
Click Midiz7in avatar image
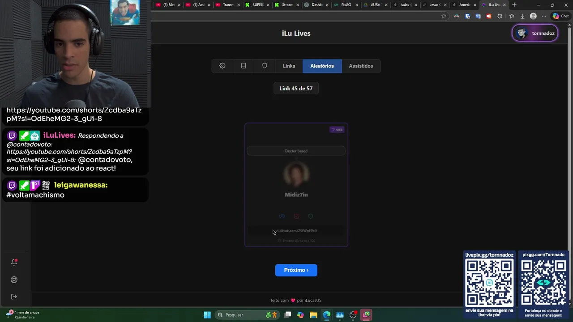pyautogui.click(x=296, y=174)
